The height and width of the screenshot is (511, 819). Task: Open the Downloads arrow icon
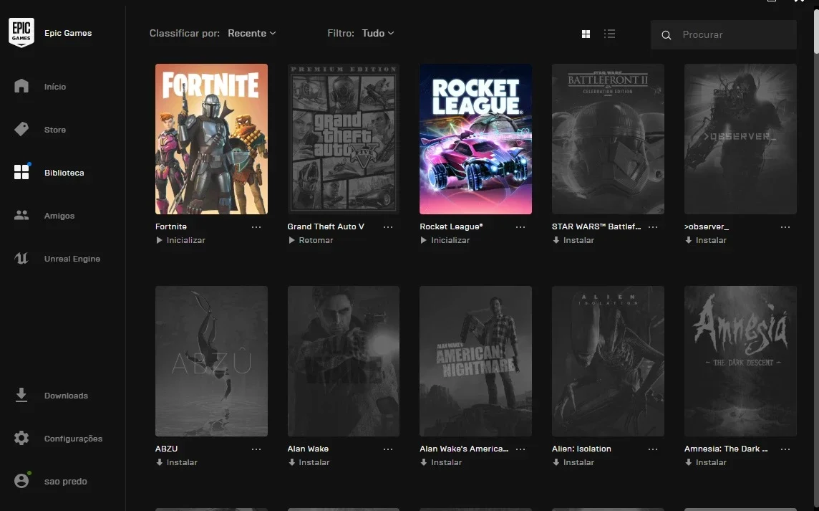21,395
